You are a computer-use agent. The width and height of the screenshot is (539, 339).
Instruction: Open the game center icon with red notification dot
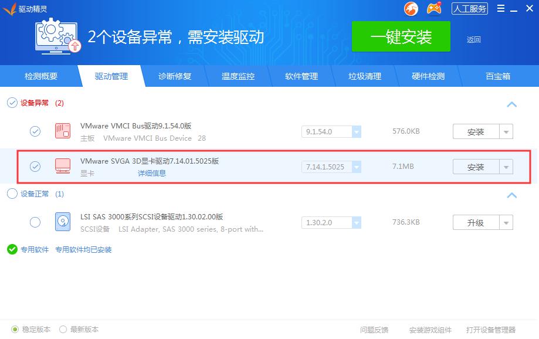[x=434, y=8]
